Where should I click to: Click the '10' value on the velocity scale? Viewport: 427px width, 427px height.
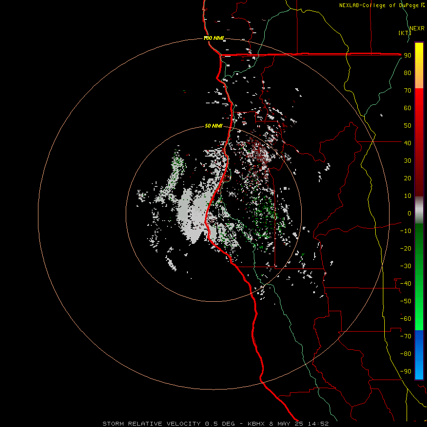(x=408, y=196)
